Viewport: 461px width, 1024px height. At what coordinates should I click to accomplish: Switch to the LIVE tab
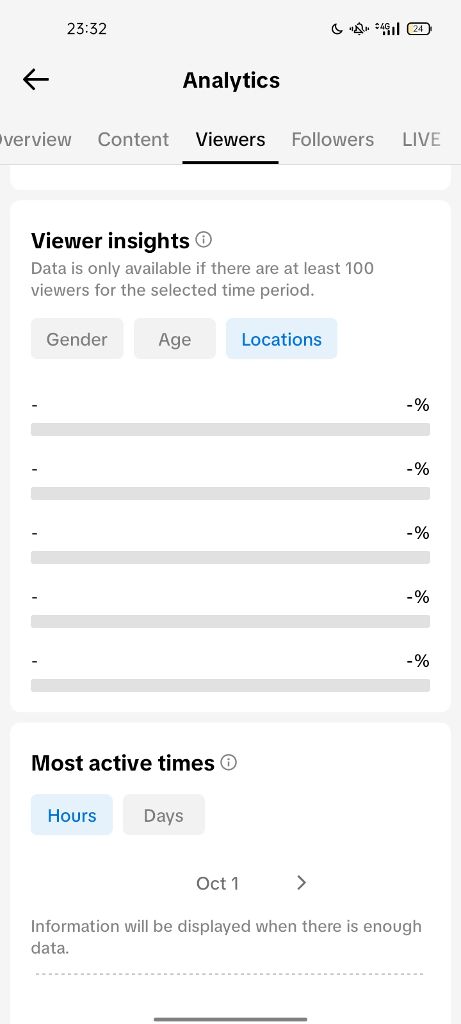(421, 140)
